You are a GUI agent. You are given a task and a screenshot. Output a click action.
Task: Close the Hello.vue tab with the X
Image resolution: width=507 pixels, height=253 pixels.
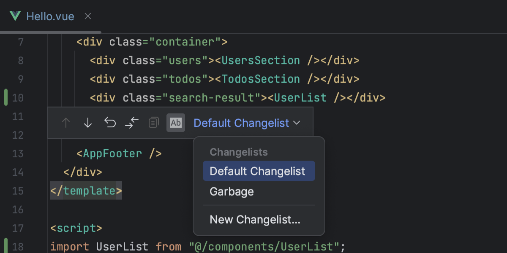(87, 17)
